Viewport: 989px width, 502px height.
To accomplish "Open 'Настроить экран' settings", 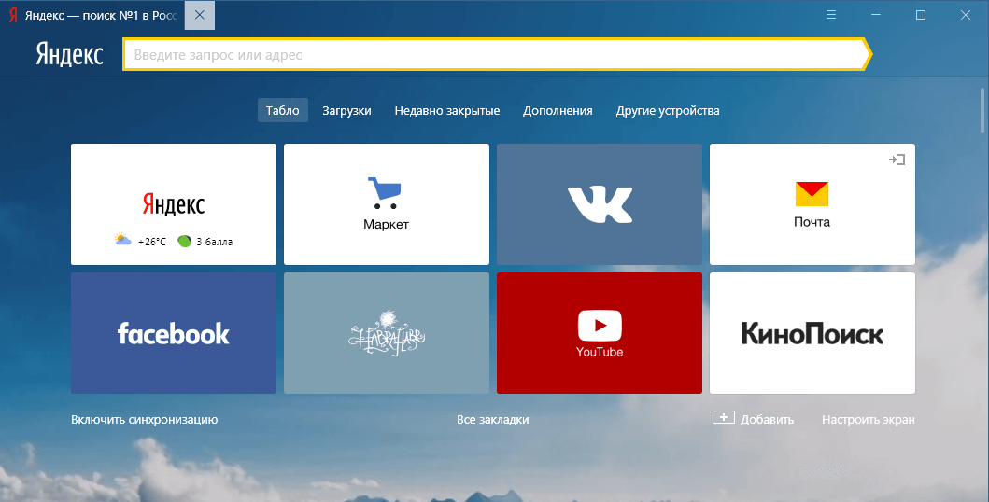I will click(868, 420).
